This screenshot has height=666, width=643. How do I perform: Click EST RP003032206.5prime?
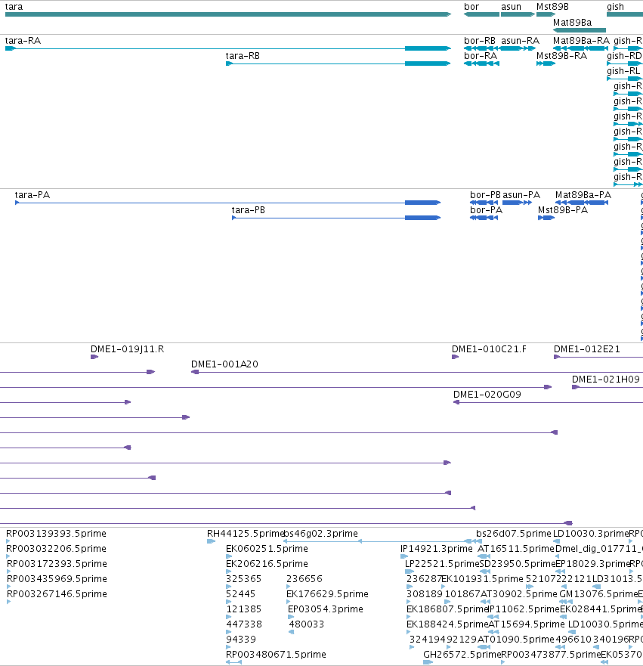click(8, 556)
